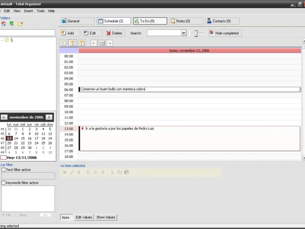Viewport: 305px width, 229px height.
Task: Select the OR radio button
Action: (3, 215)
